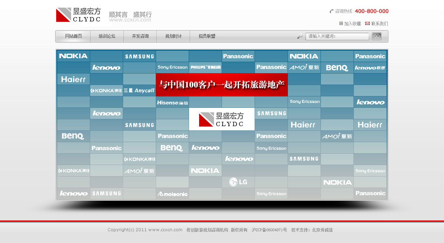
Task: Click the CLYDC logo in the header
Action: pos(78,15)
